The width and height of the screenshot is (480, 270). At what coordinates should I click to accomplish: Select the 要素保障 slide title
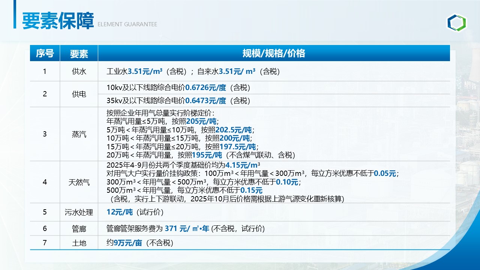58,21
